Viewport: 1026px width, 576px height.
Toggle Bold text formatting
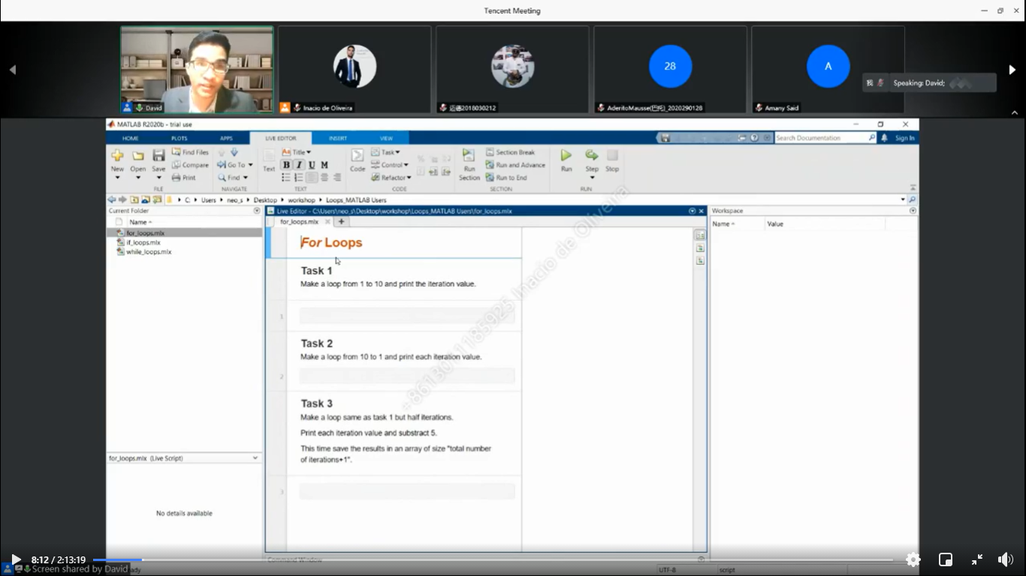click(286, 165)
